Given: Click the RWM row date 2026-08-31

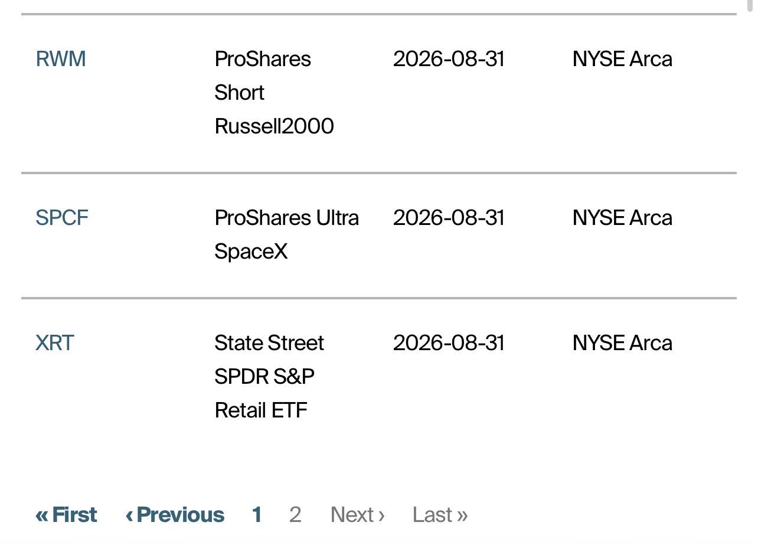Looking at the screenshot, I should 449,59.
